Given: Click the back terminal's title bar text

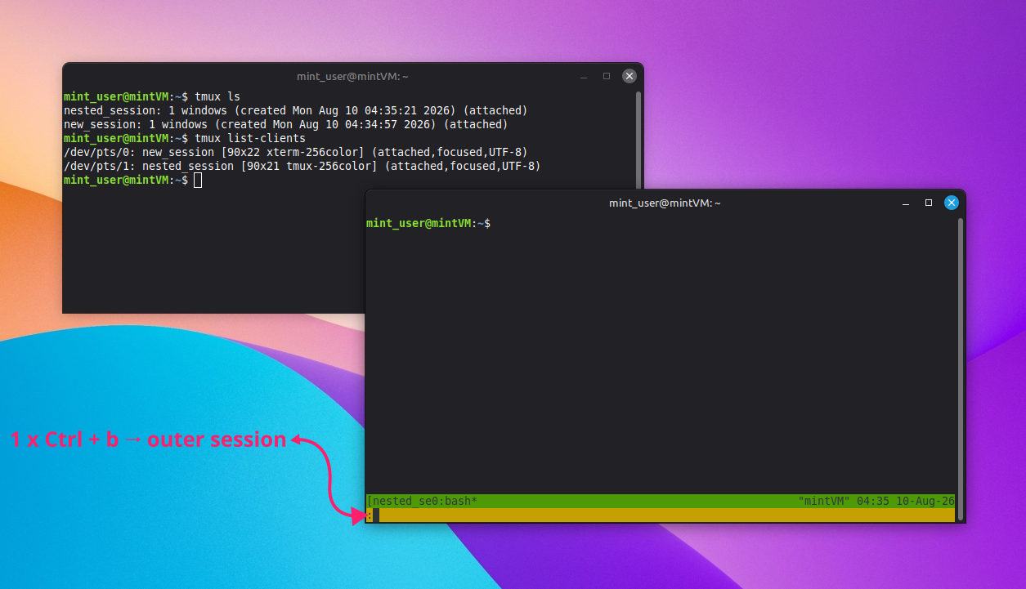Looking at the screenshot, I should (x=352, y=76).
